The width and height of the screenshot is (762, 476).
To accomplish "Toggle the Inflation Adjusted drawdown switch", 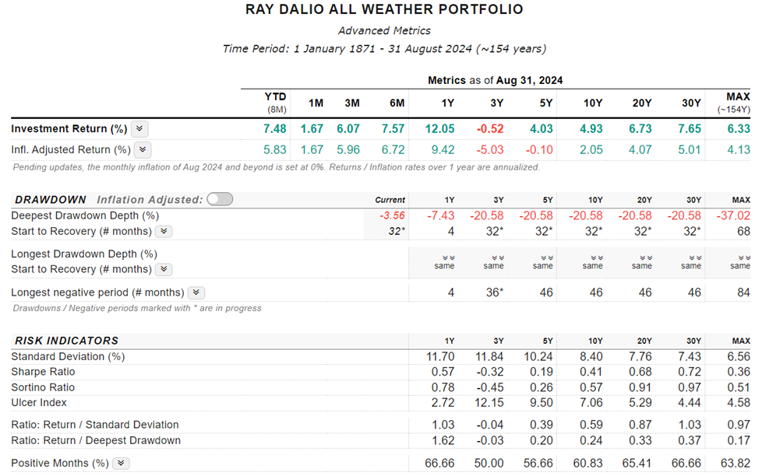I will pyautogui.click(x=220, y=199).
